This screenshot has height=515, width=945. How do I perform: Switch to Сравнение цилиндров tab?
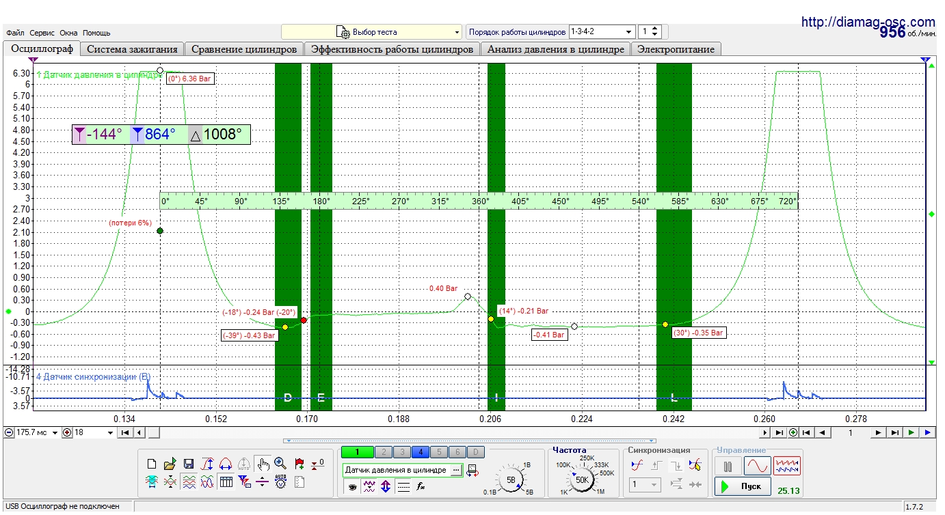[x=244, y=49]
